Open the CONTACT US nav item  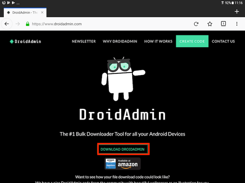point(223,41)
